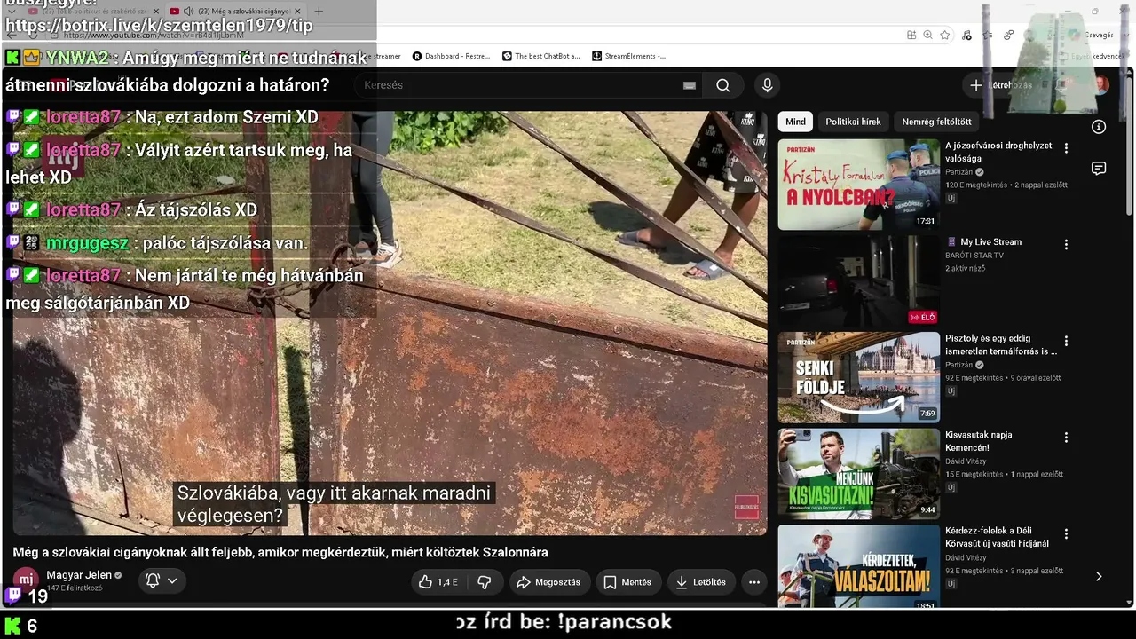
Task: Select the 'Nemrég feltöltött' filter chip
Action: (x=936, y=122)
